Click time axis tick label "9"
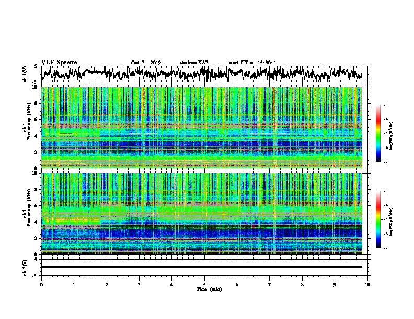 335,285
